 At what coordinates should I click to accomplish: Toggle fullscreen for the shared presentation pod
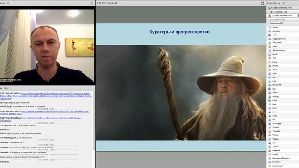click(x=263, y=3)
